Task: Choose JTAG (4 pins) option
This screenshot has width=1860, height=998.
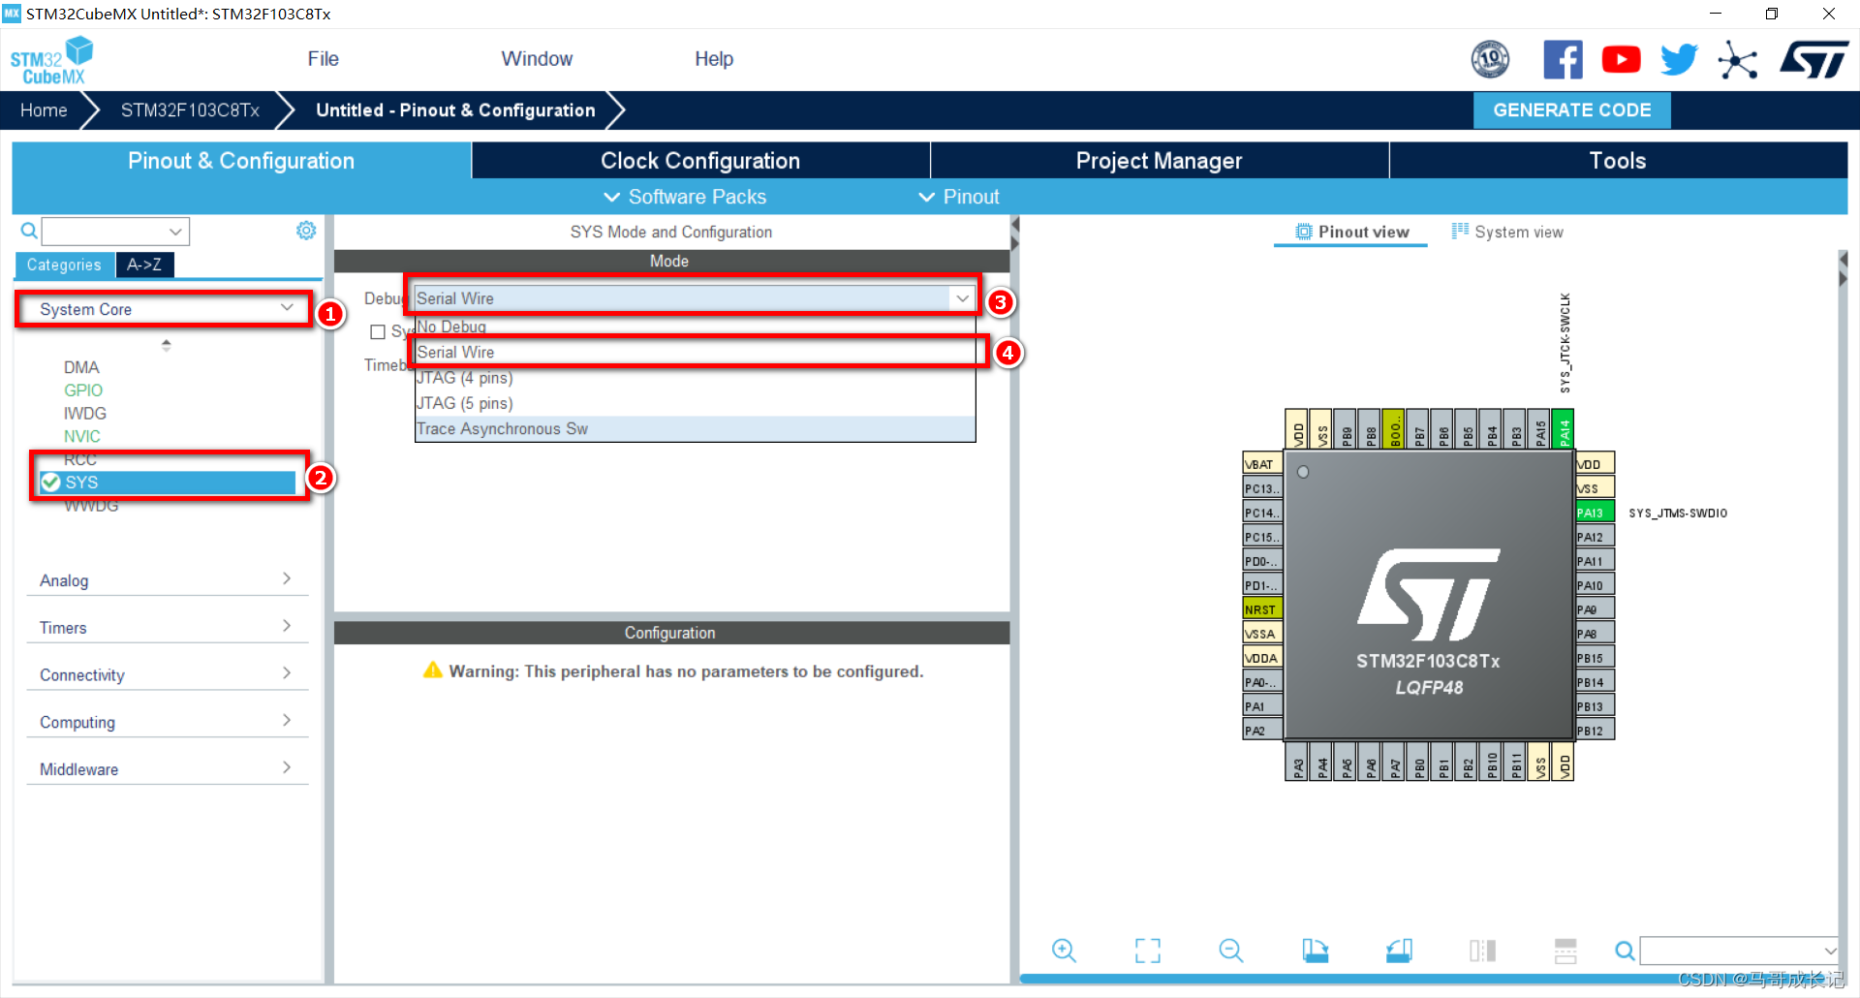Action: pos(695,378)
